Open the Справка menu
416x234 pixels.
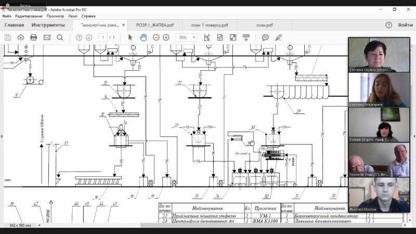tap(88, 16)
